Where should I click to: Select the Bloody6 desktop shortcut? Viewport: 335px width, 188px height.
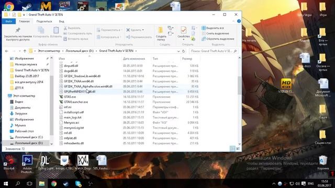click(x=9, y=163)
